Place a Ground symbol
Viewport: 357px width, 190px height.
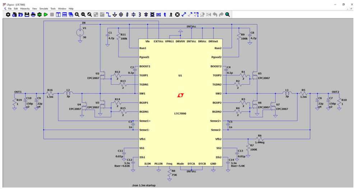(115, 15)
